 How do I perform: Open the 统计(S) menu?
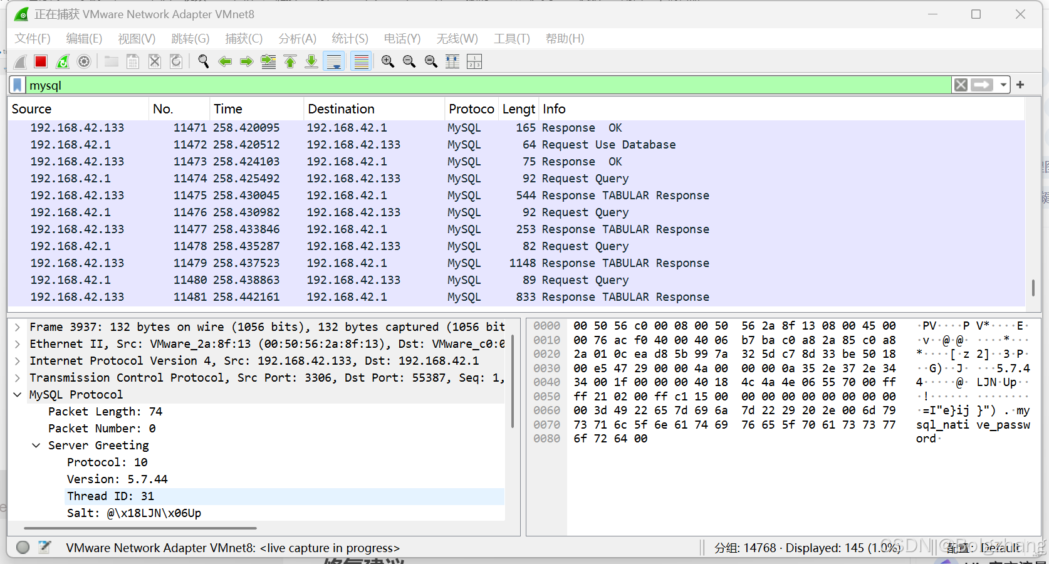point(350,39)
